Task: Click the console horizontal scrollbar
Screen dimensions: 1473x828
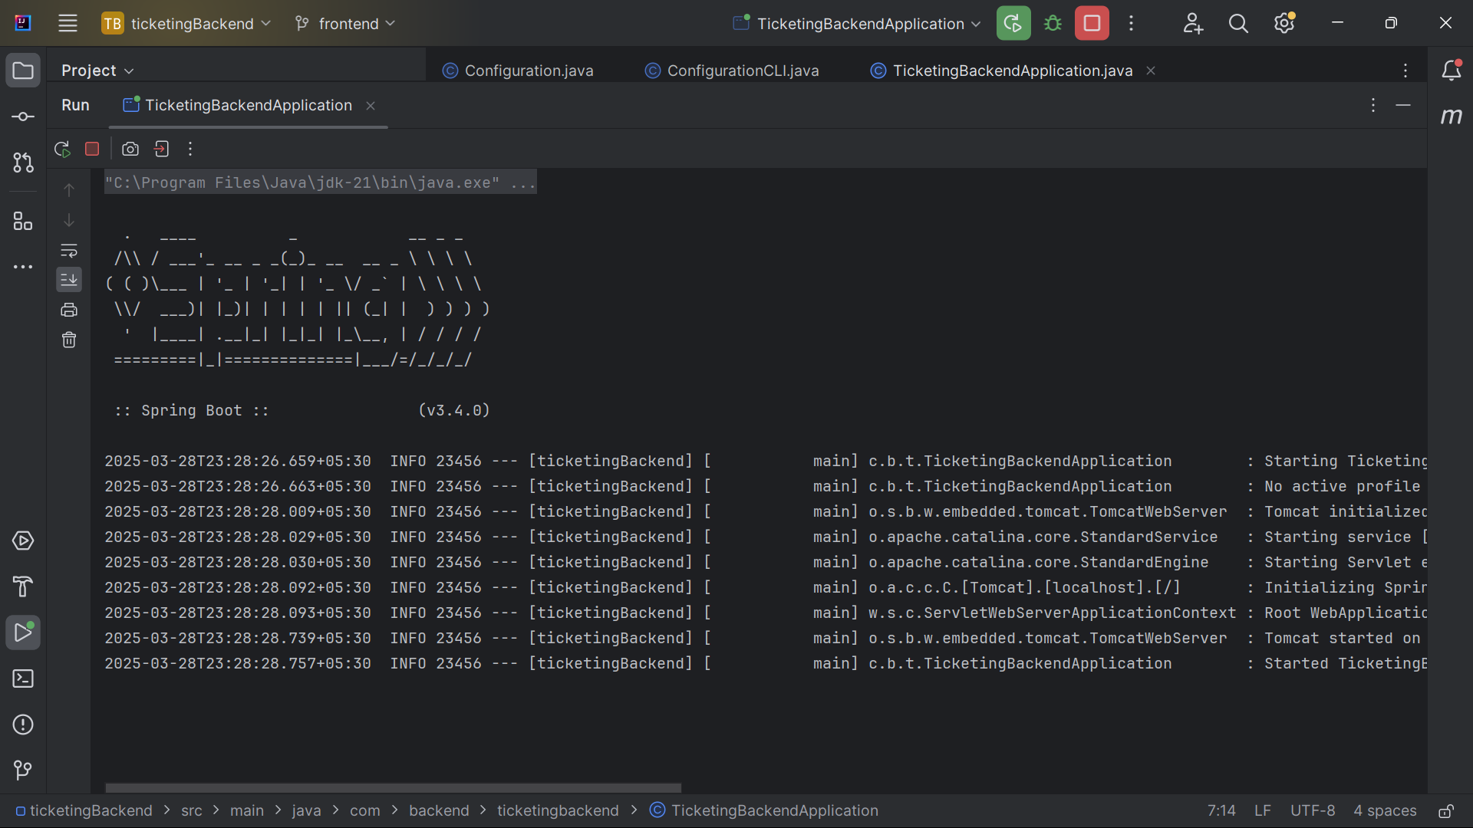Action: (x=393, y=788)
